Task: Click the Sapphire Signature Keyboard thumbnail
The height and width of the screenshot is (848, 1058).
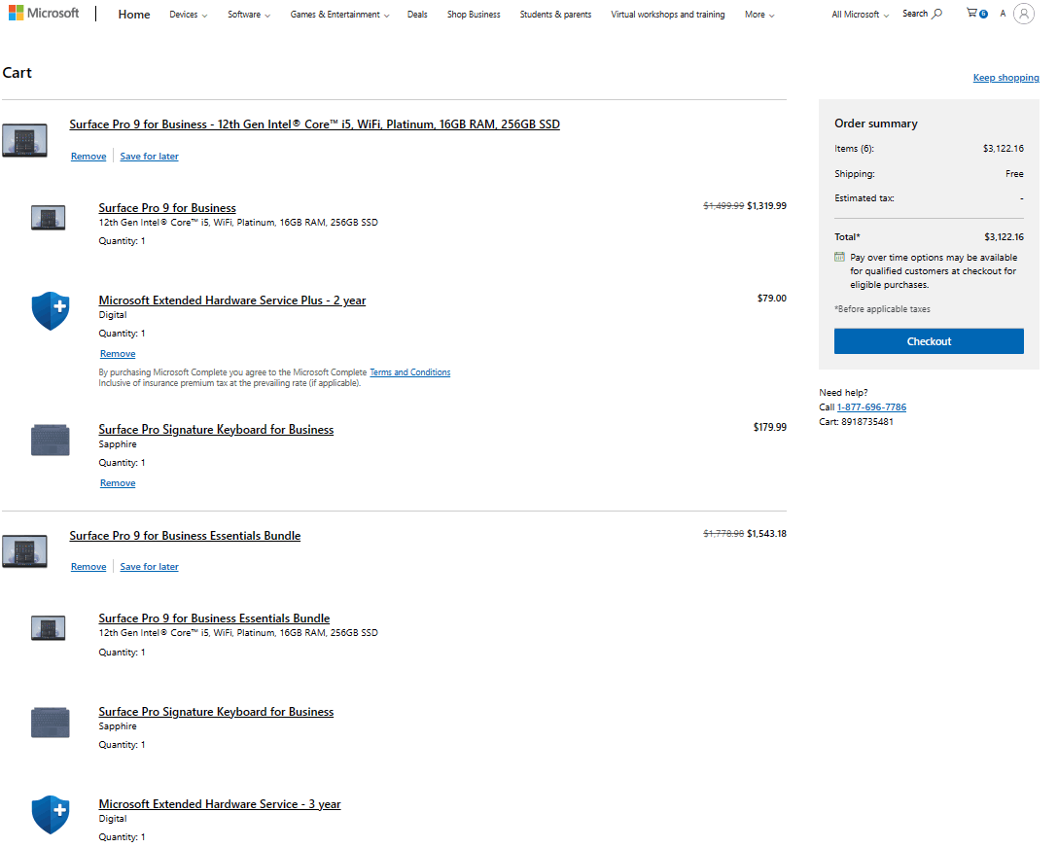Action: 50,440
